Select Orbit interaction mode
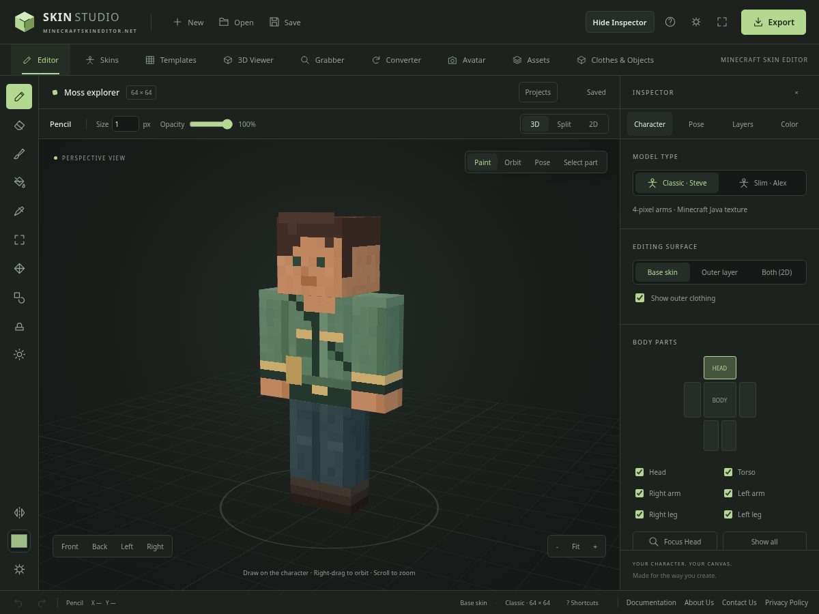This screenshot has height=614, width=819. pos(513,162)
